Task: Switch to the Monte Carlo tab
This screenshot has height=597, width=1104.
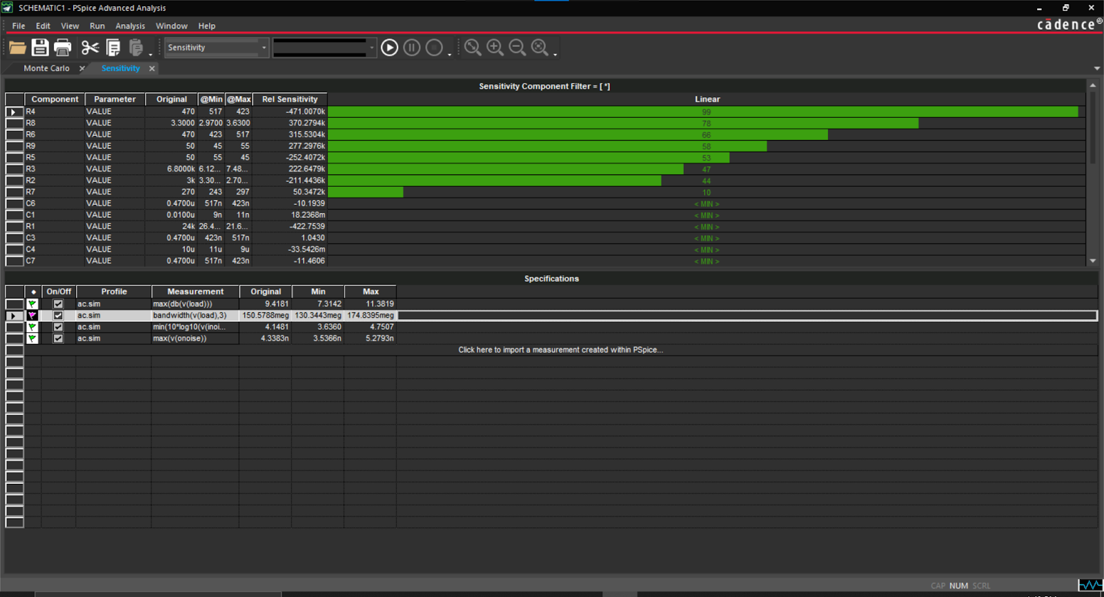Action: click(x=46, y=68)
